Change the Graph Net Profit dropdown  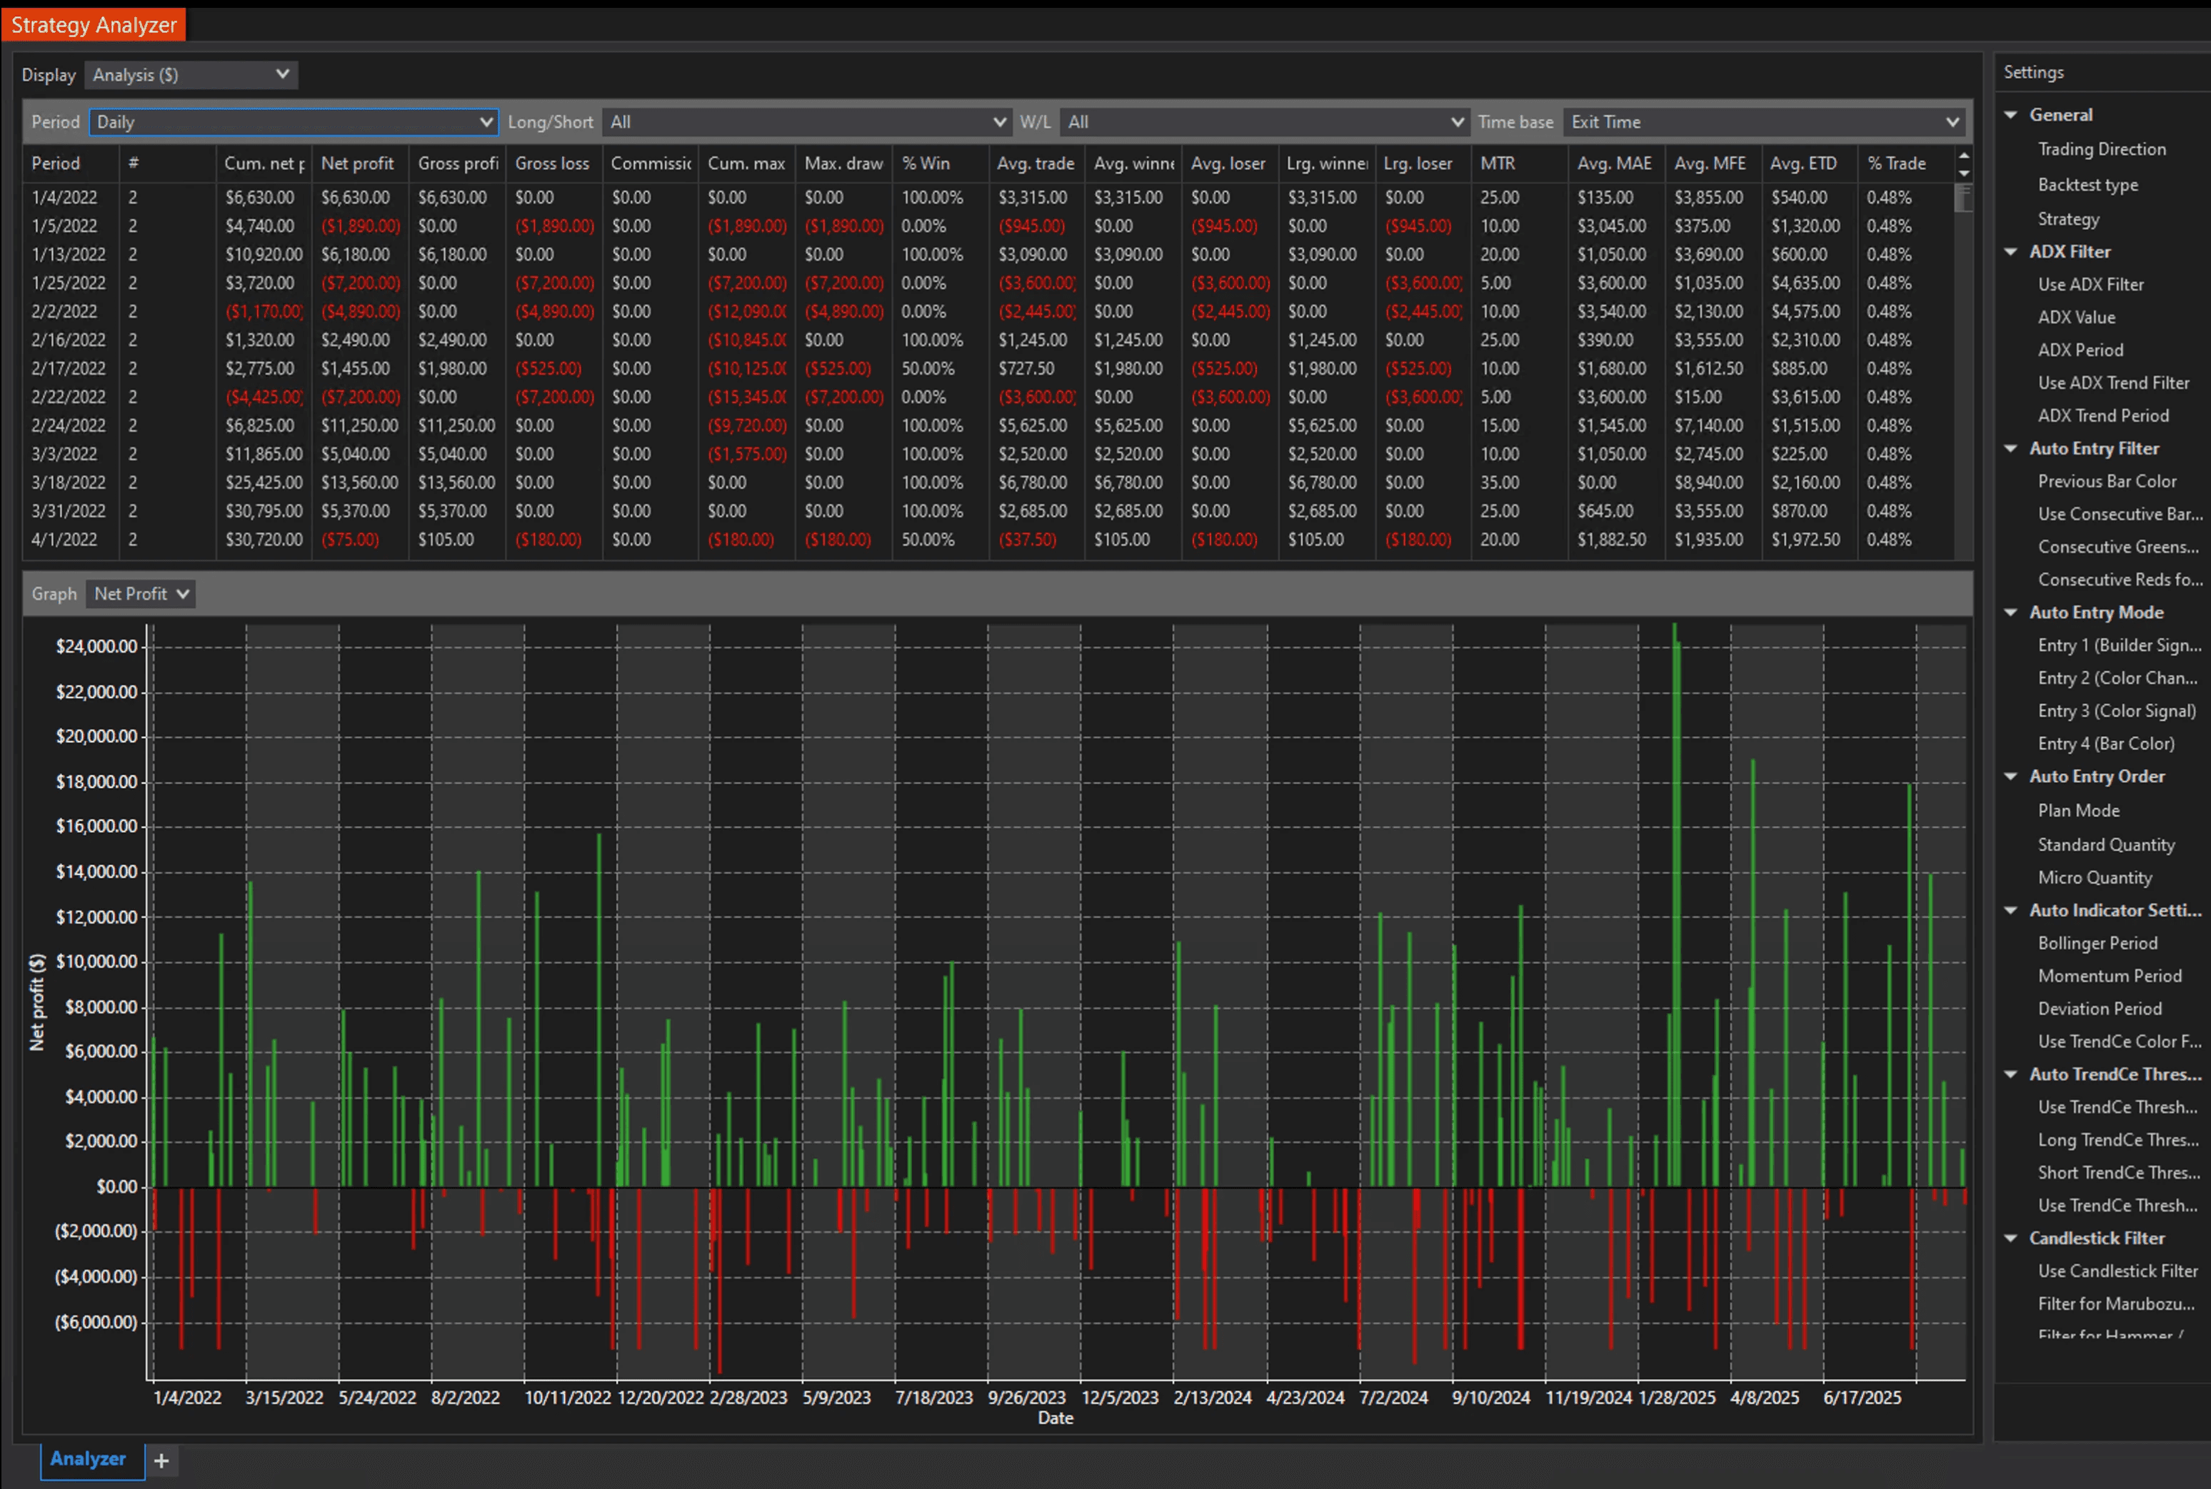pos(141,593)
